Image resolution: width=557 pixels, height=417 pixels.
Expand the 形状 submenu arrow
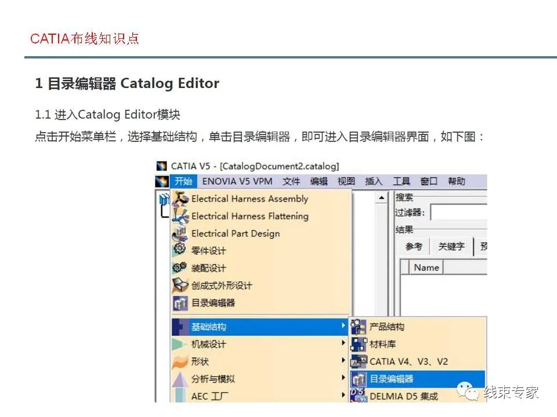[343, 361]
